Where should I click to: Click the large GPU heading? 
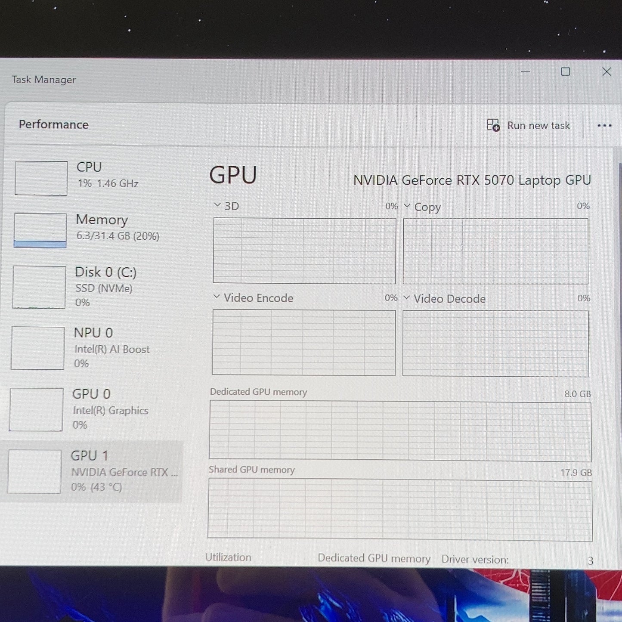(233, 175)
